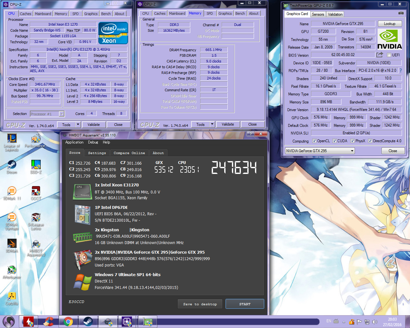Screen dimensions: 410x328
Task: Open the Debug menu in Aquamark
Action: [x=93, y=142]
